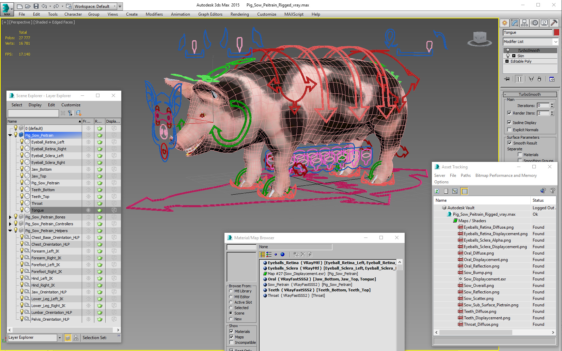The height and width of the screenshot is (351, 562).
Task: Click Status column header in Asset Tracking
Action: pos(543,200)
